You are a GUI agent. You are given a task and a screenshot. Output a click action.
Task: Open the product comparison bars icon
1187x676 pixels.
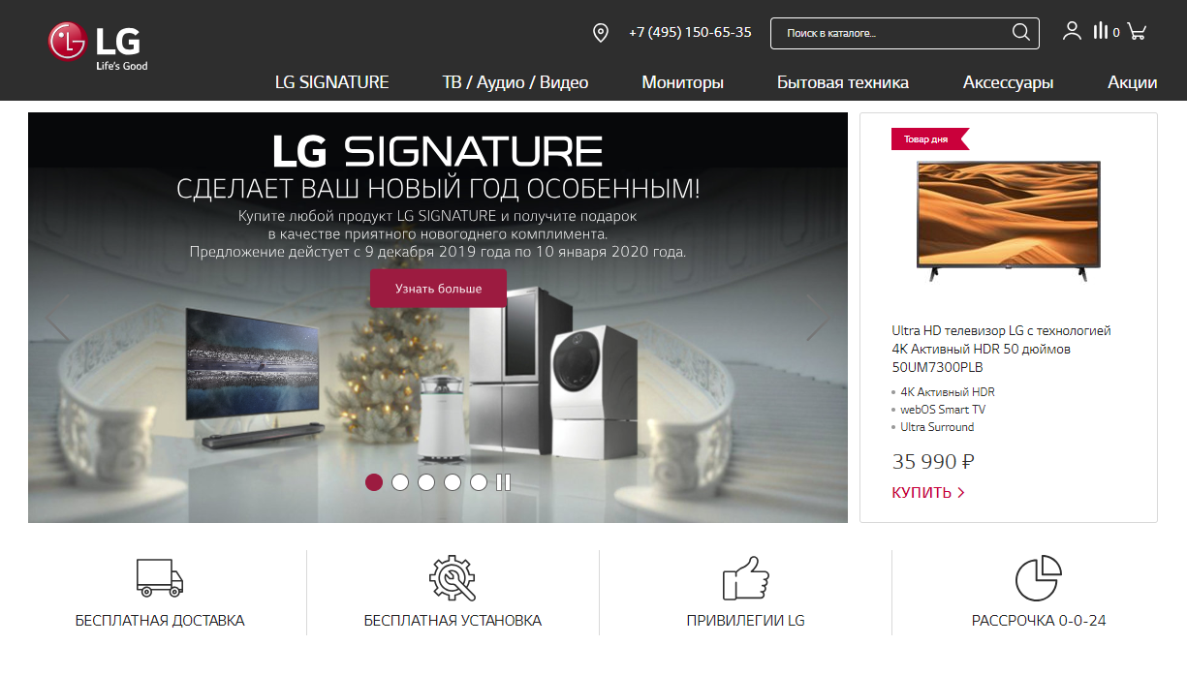1101,31
